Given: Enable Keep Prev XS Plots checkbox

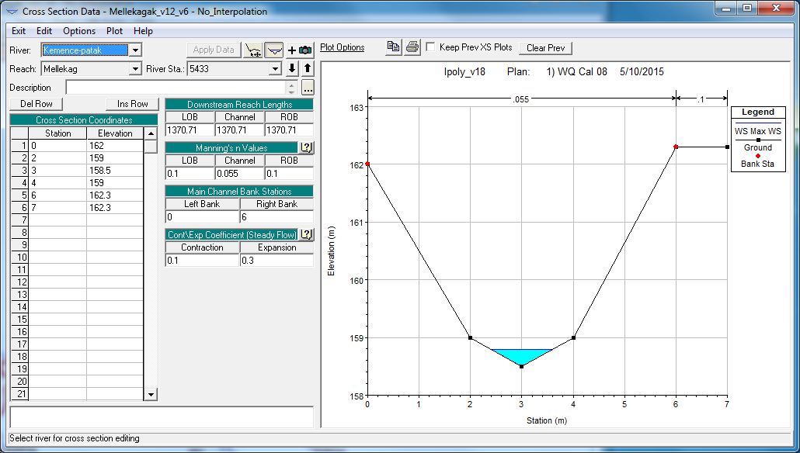Looking at the screenshot, I should (430, 47).
